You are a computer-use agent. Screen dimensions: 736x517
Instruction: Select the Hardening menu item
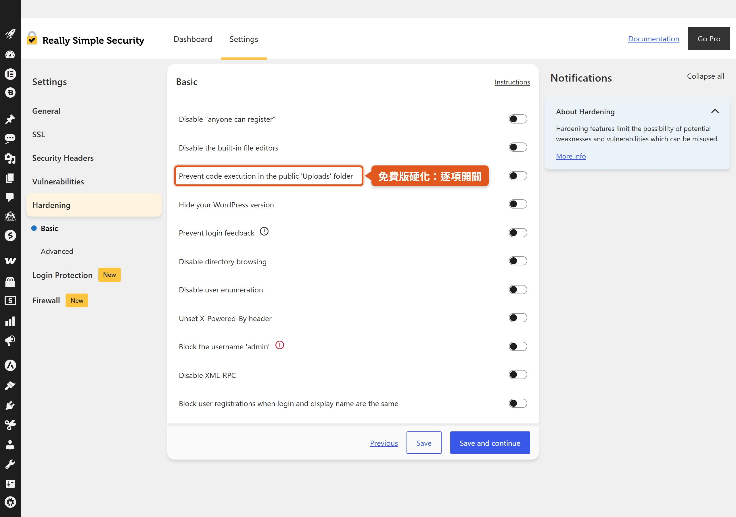point(94,205)
